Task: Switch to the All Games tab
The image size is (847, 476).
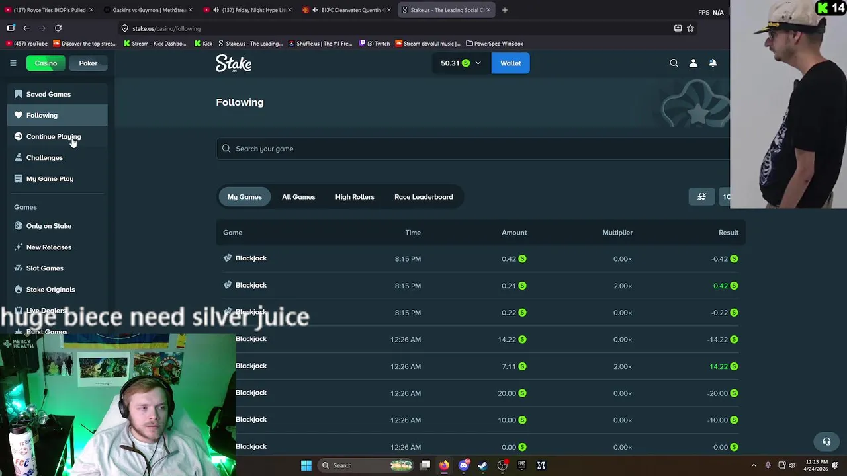Action: pos(298,197)
